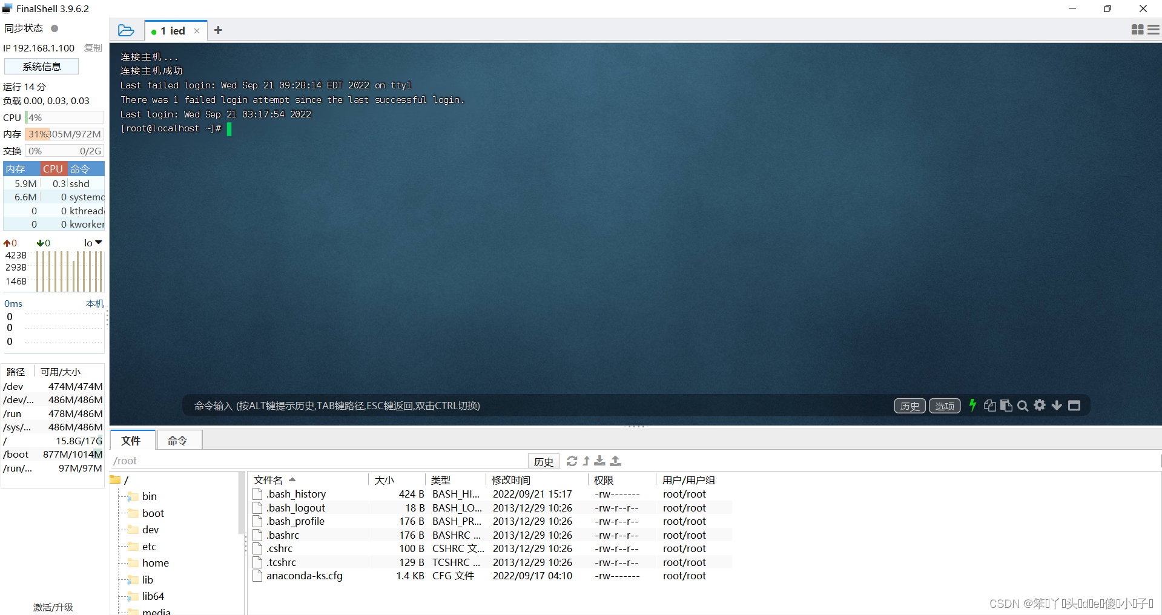Click the /root path input field
Screen dimensions: 1162x615
(318, 461)
